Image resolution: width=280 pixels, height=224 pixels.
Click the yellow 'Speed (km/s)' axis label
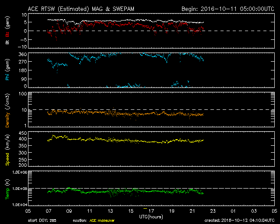(x=7, y=150)
